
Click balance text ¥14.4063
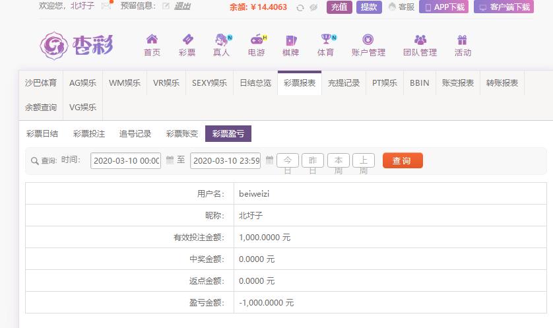pos(269,7)
